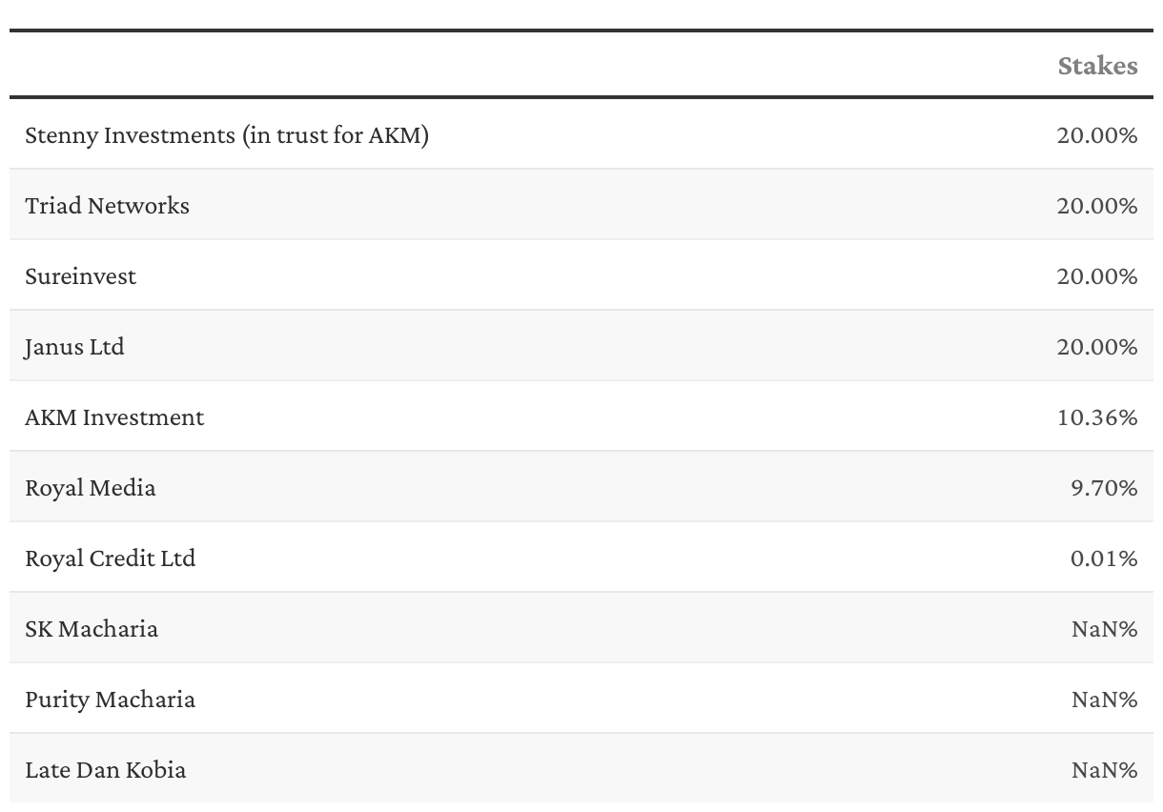The height and width of the screenshot is (812, 1163).
Task: Select the 9.70% stake value
Action: point(1103,488)
